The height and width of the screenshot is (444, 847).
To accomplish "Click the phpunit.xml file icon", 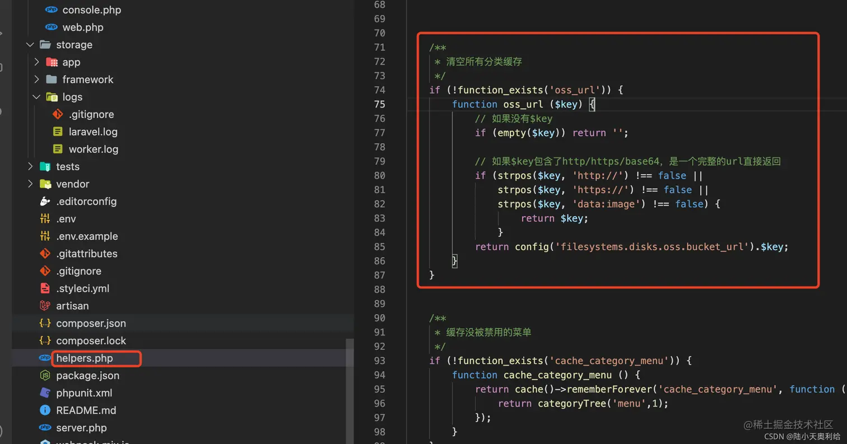I will pyautogui.click(x=45, y=392).
